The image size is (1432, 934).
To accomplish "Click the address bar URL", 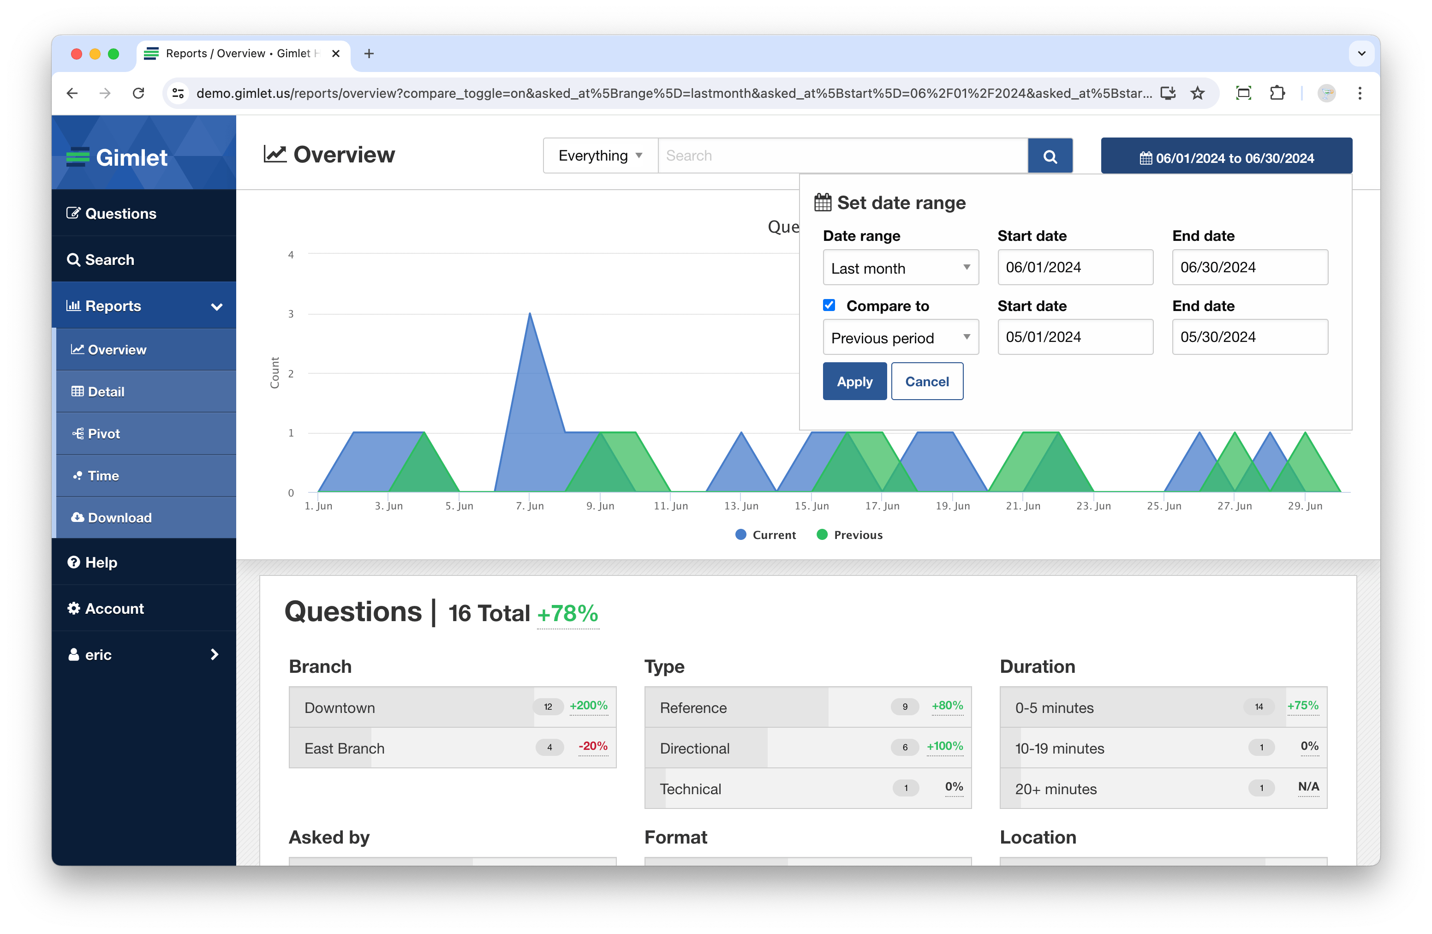I will pyautogui.click(x=674, y=93).
